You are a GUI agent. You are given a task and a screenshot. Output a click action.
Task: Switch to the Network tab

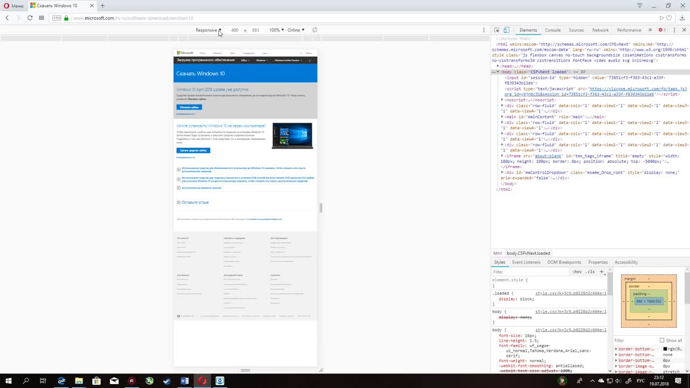point(600,30)
